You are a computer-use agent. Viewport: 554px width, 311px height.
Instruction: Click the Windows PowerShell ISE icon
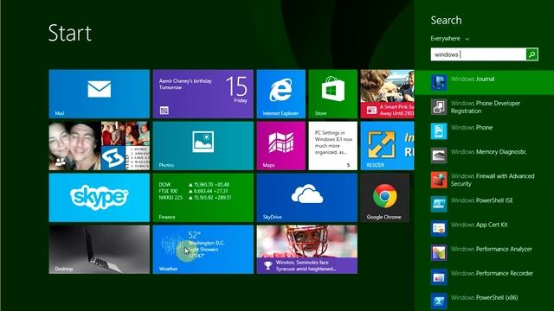(x=439, y=204)
